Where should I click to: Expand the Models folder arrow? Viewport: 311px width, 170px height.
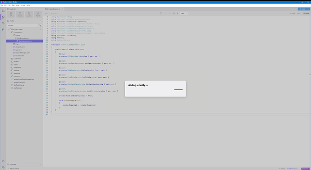click(x=10, y=62)
